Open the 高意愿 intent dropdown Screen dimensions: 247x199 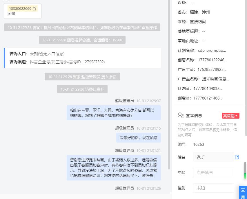pos(230,116)
